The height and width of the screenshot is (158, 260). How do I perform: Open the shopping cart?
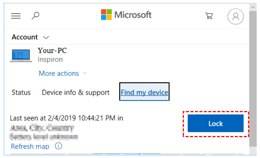click(x=209, y=16)
